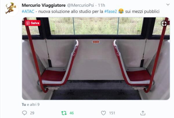Click the share upload icon
This screenshot has height=118, width=174.
coord(143,113)
